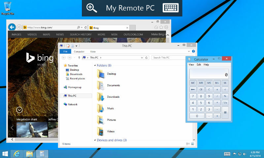This screenshot has height=158, width=264.
Task: Select the Videos folder
Action: pos(106,131)
